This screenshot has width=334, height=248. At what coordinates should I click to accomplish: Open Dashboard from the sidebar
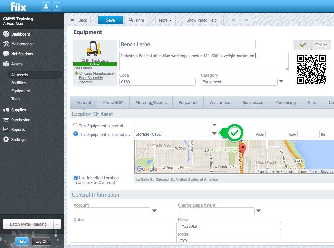click(21, 34)
